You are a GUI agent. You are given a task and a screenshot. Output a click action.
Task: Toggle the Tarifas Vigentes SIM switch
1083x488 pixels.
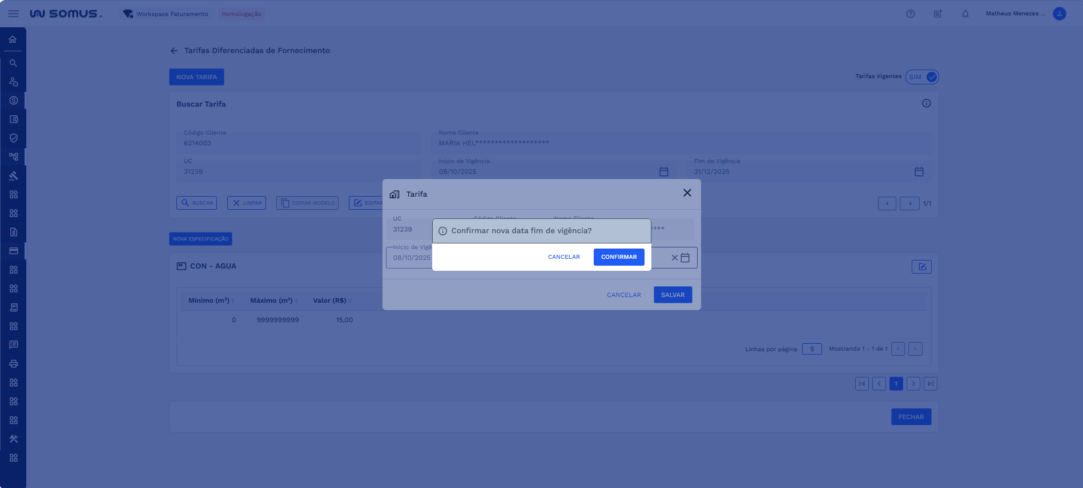[922, 77]
